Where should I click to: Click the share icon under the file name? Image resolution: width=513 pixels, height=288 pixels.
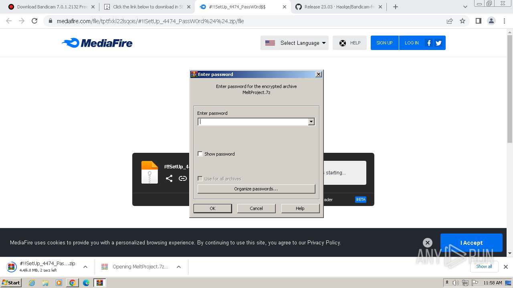click(x=169, y=178)
